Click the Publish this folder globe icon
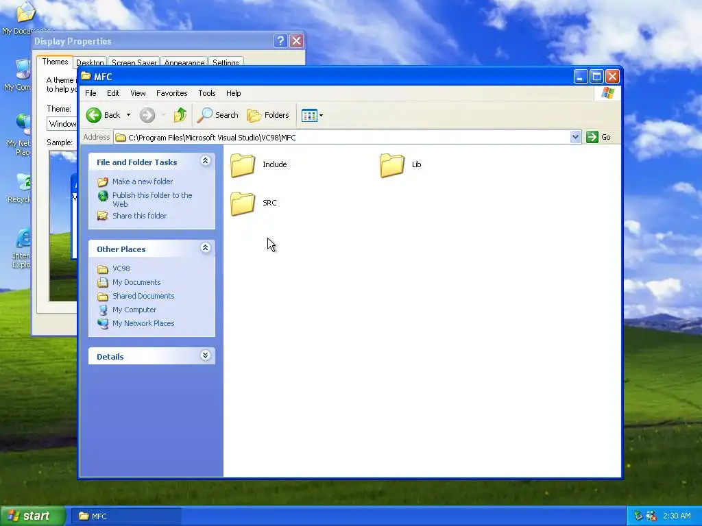 103,196
